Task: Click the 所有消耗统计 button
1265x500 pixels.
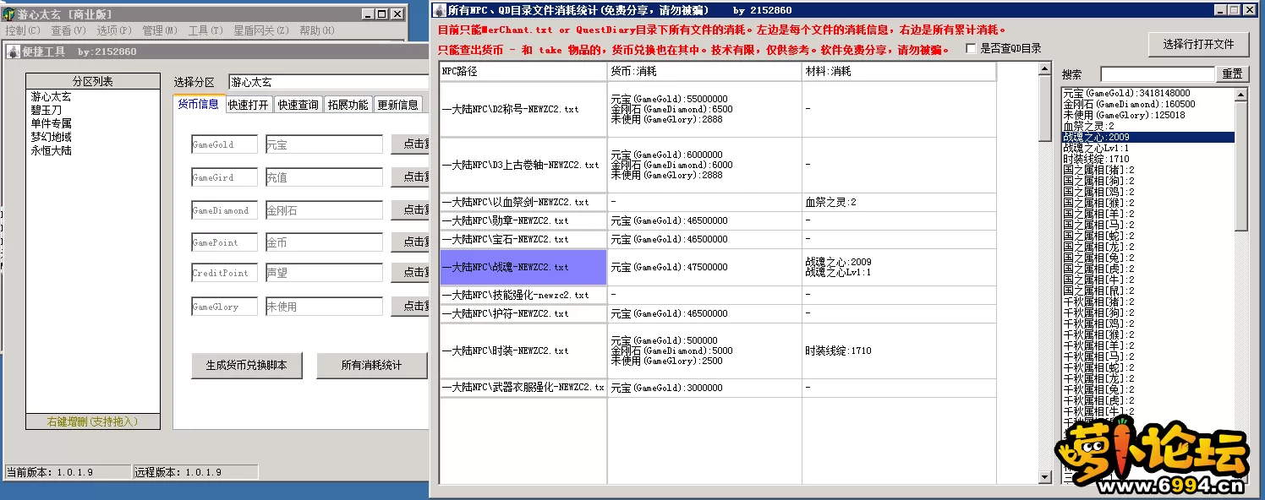Action: coord(372,366)
